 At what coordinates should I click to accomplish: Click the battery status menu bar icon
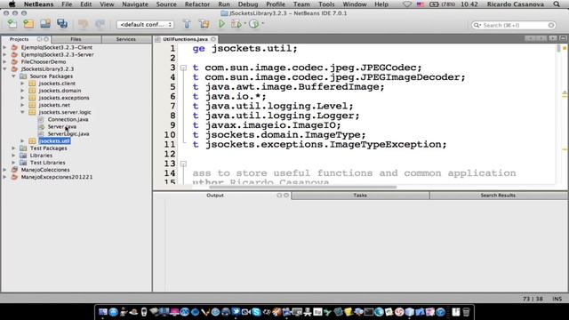434,4
